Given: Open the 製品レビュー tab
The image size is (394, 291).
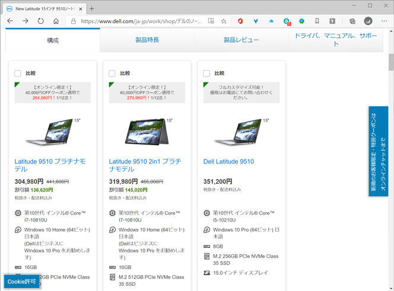Looking at the screenshot, I should click(242, 40).
